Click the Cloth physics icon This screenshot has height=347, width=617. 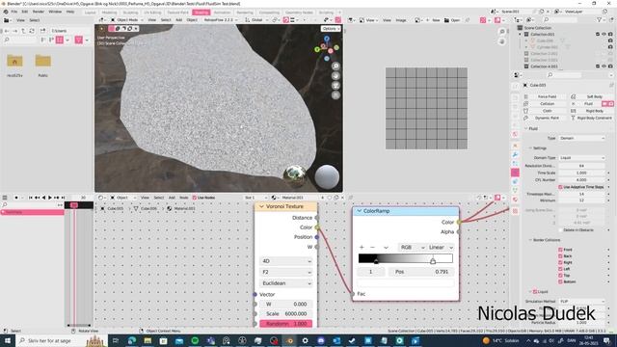pos(526,111)
